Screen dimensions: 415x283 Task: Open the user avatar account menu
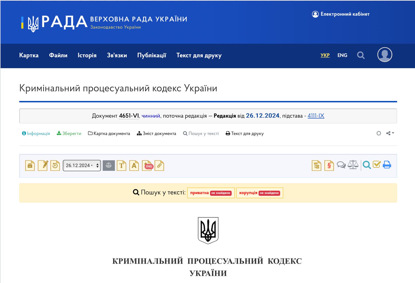coord(384,55)
